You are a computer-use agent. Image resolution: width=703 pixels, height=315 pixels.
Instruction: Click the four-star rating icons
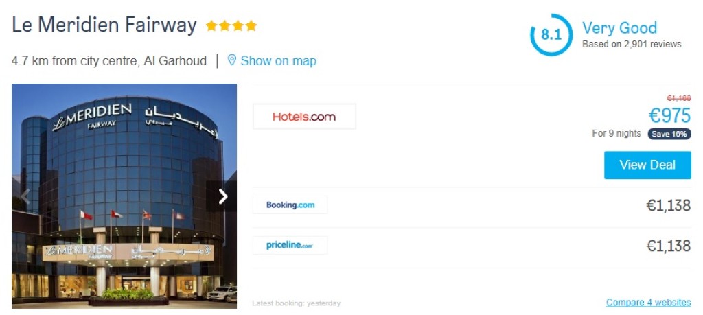pyautogui.click(x=231, y=25)
